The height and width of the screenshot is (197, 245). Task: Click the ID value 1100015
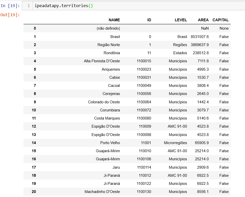tap(144, 61)
